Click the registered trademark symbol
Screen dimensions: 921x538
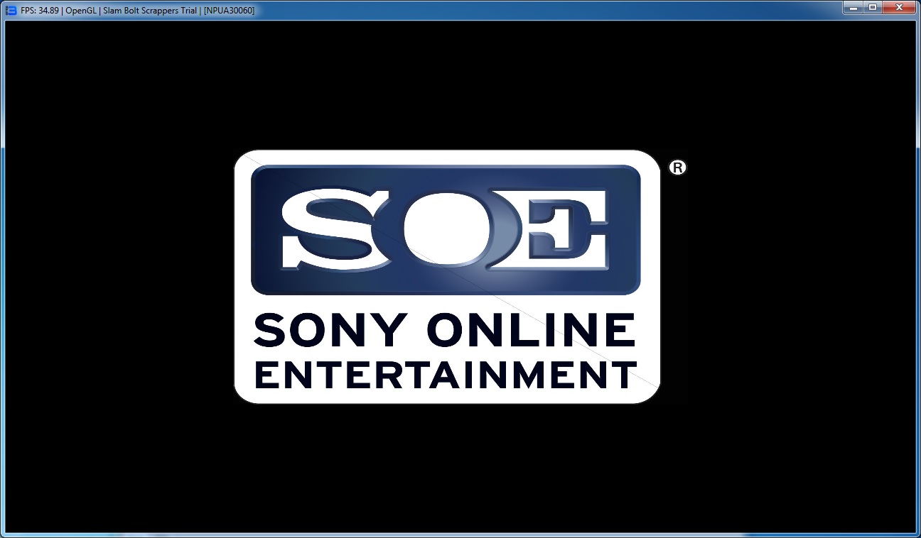tap(678, 168)
